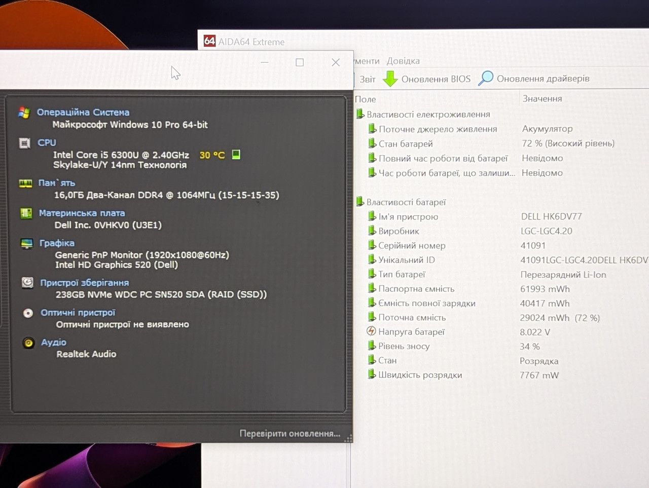This screenshot has width=649, height=488.
Task: Close the front system info window
Action: [x=336, y=62]
